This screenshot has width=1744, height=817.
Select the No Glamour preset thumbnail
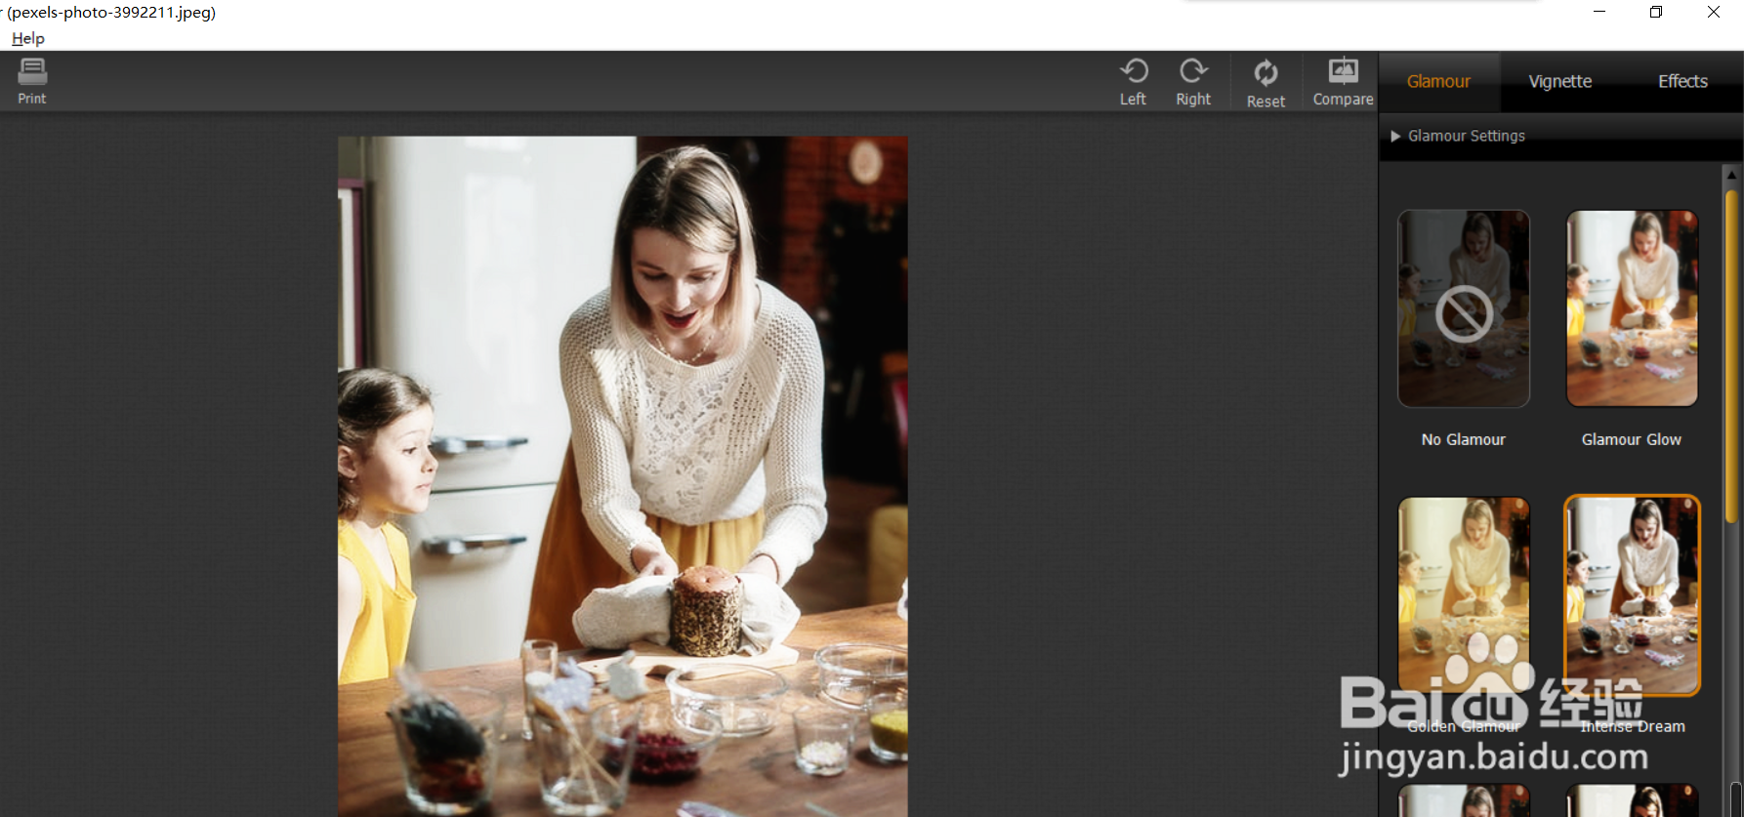tap(1463, 308)
